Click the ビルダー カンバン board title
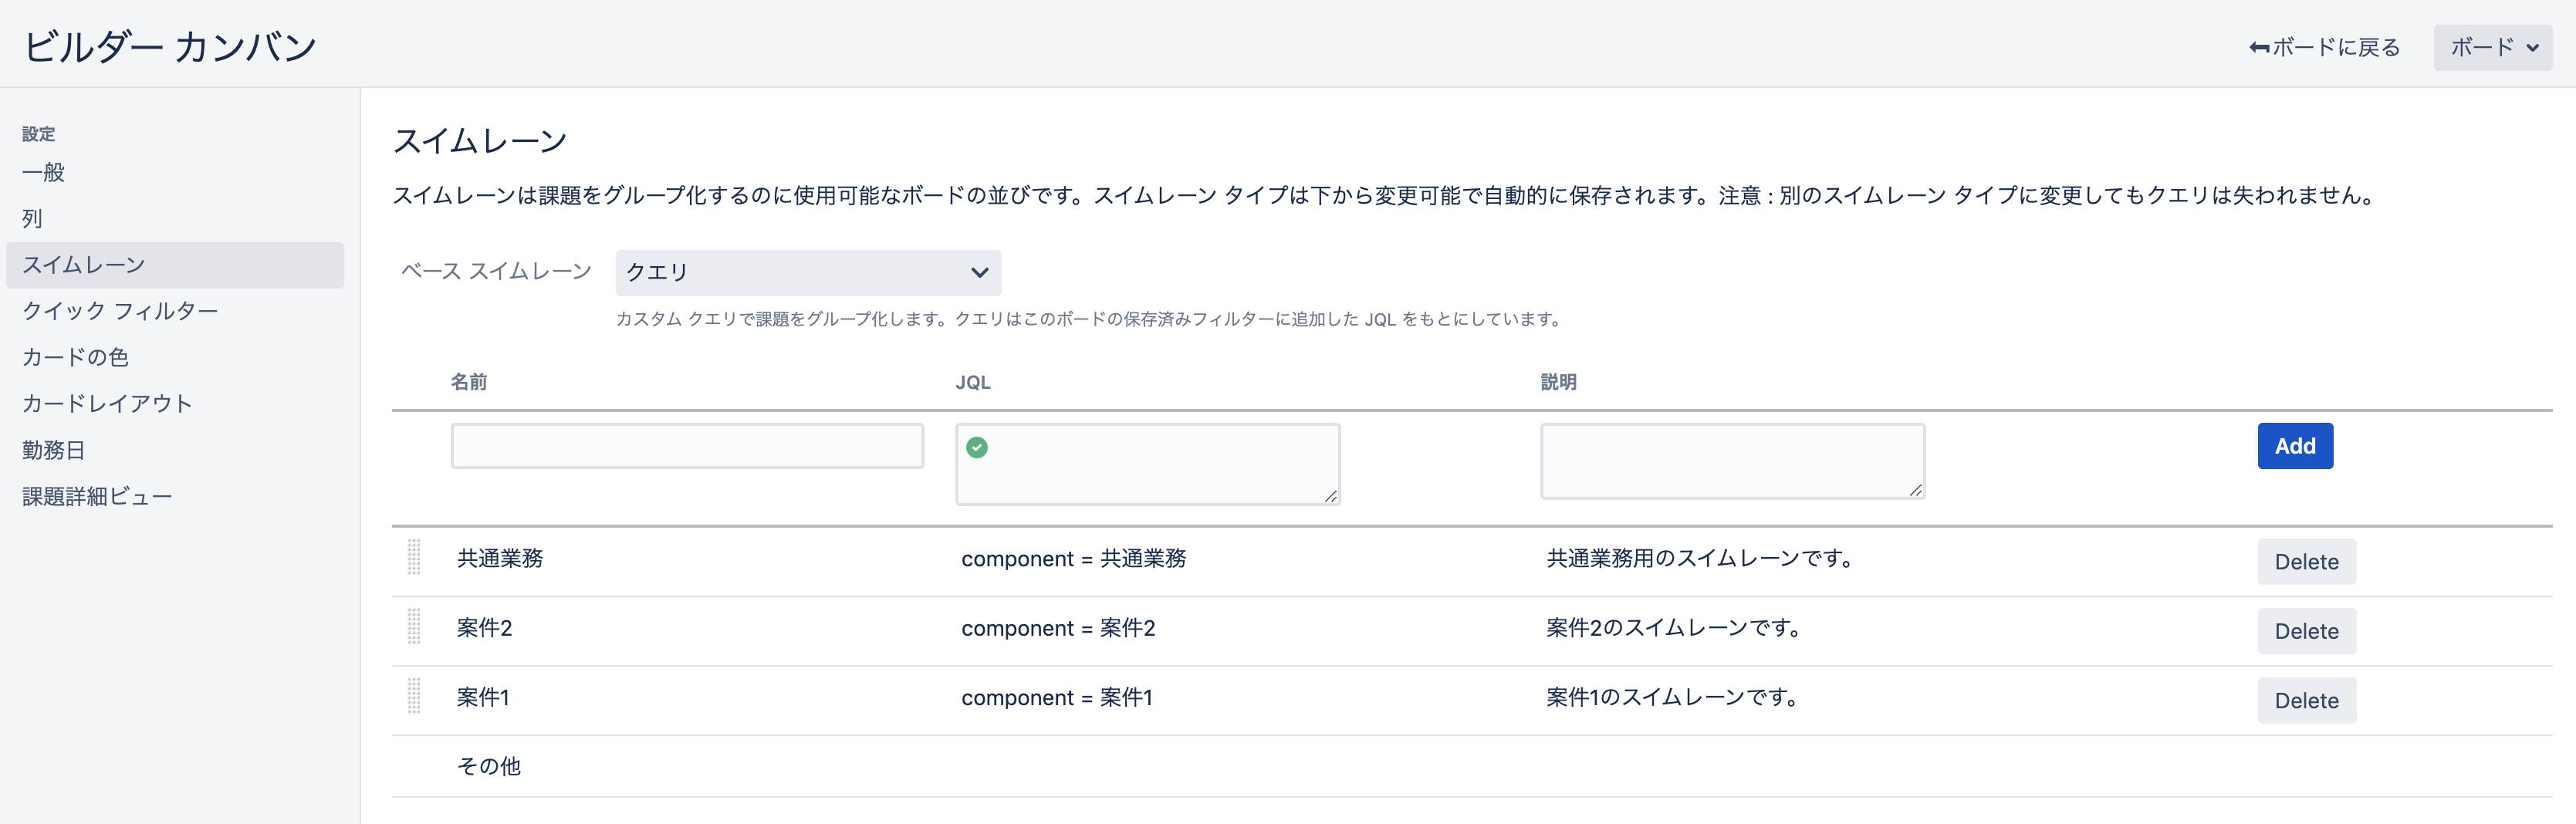2576x824 pixels. pos(170,46)
